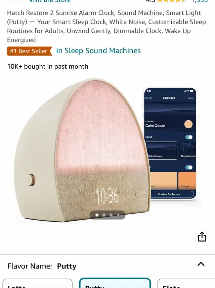Jump to the second image via carousel dot
Image resolution: width=215 pixels, height=288 pixels.
pyautogui.click(x=104, y=215)
